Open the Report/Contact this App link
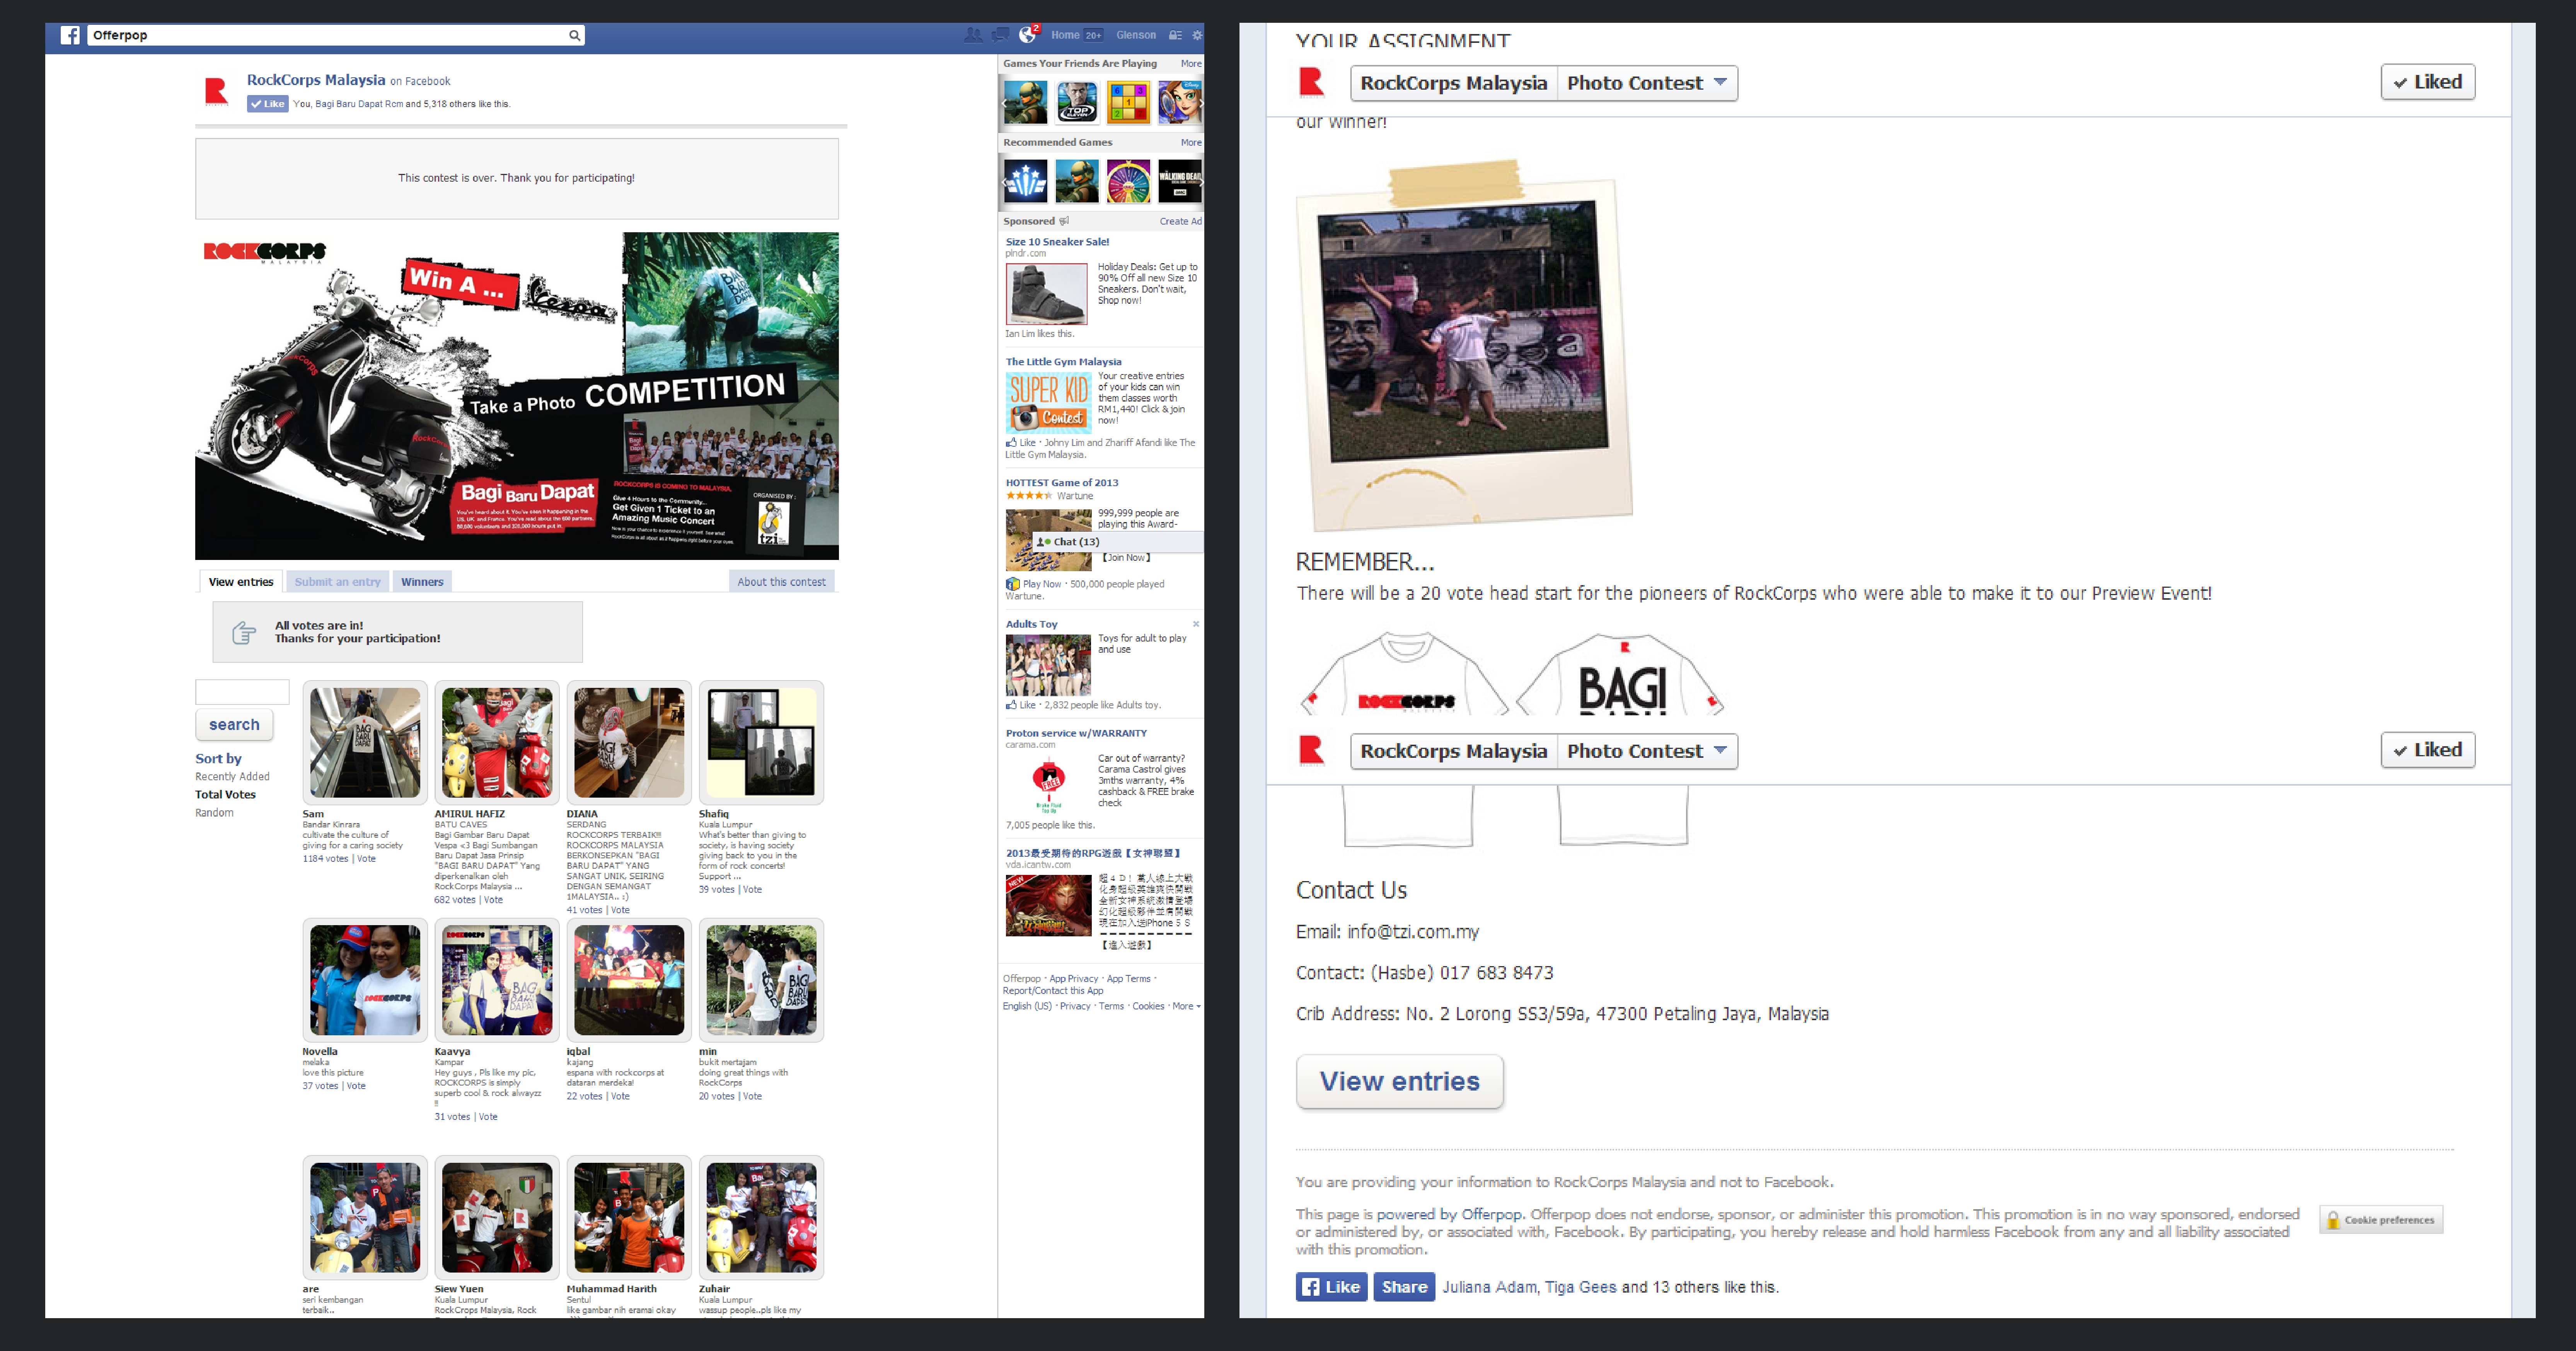 [x=1053, y=991]
